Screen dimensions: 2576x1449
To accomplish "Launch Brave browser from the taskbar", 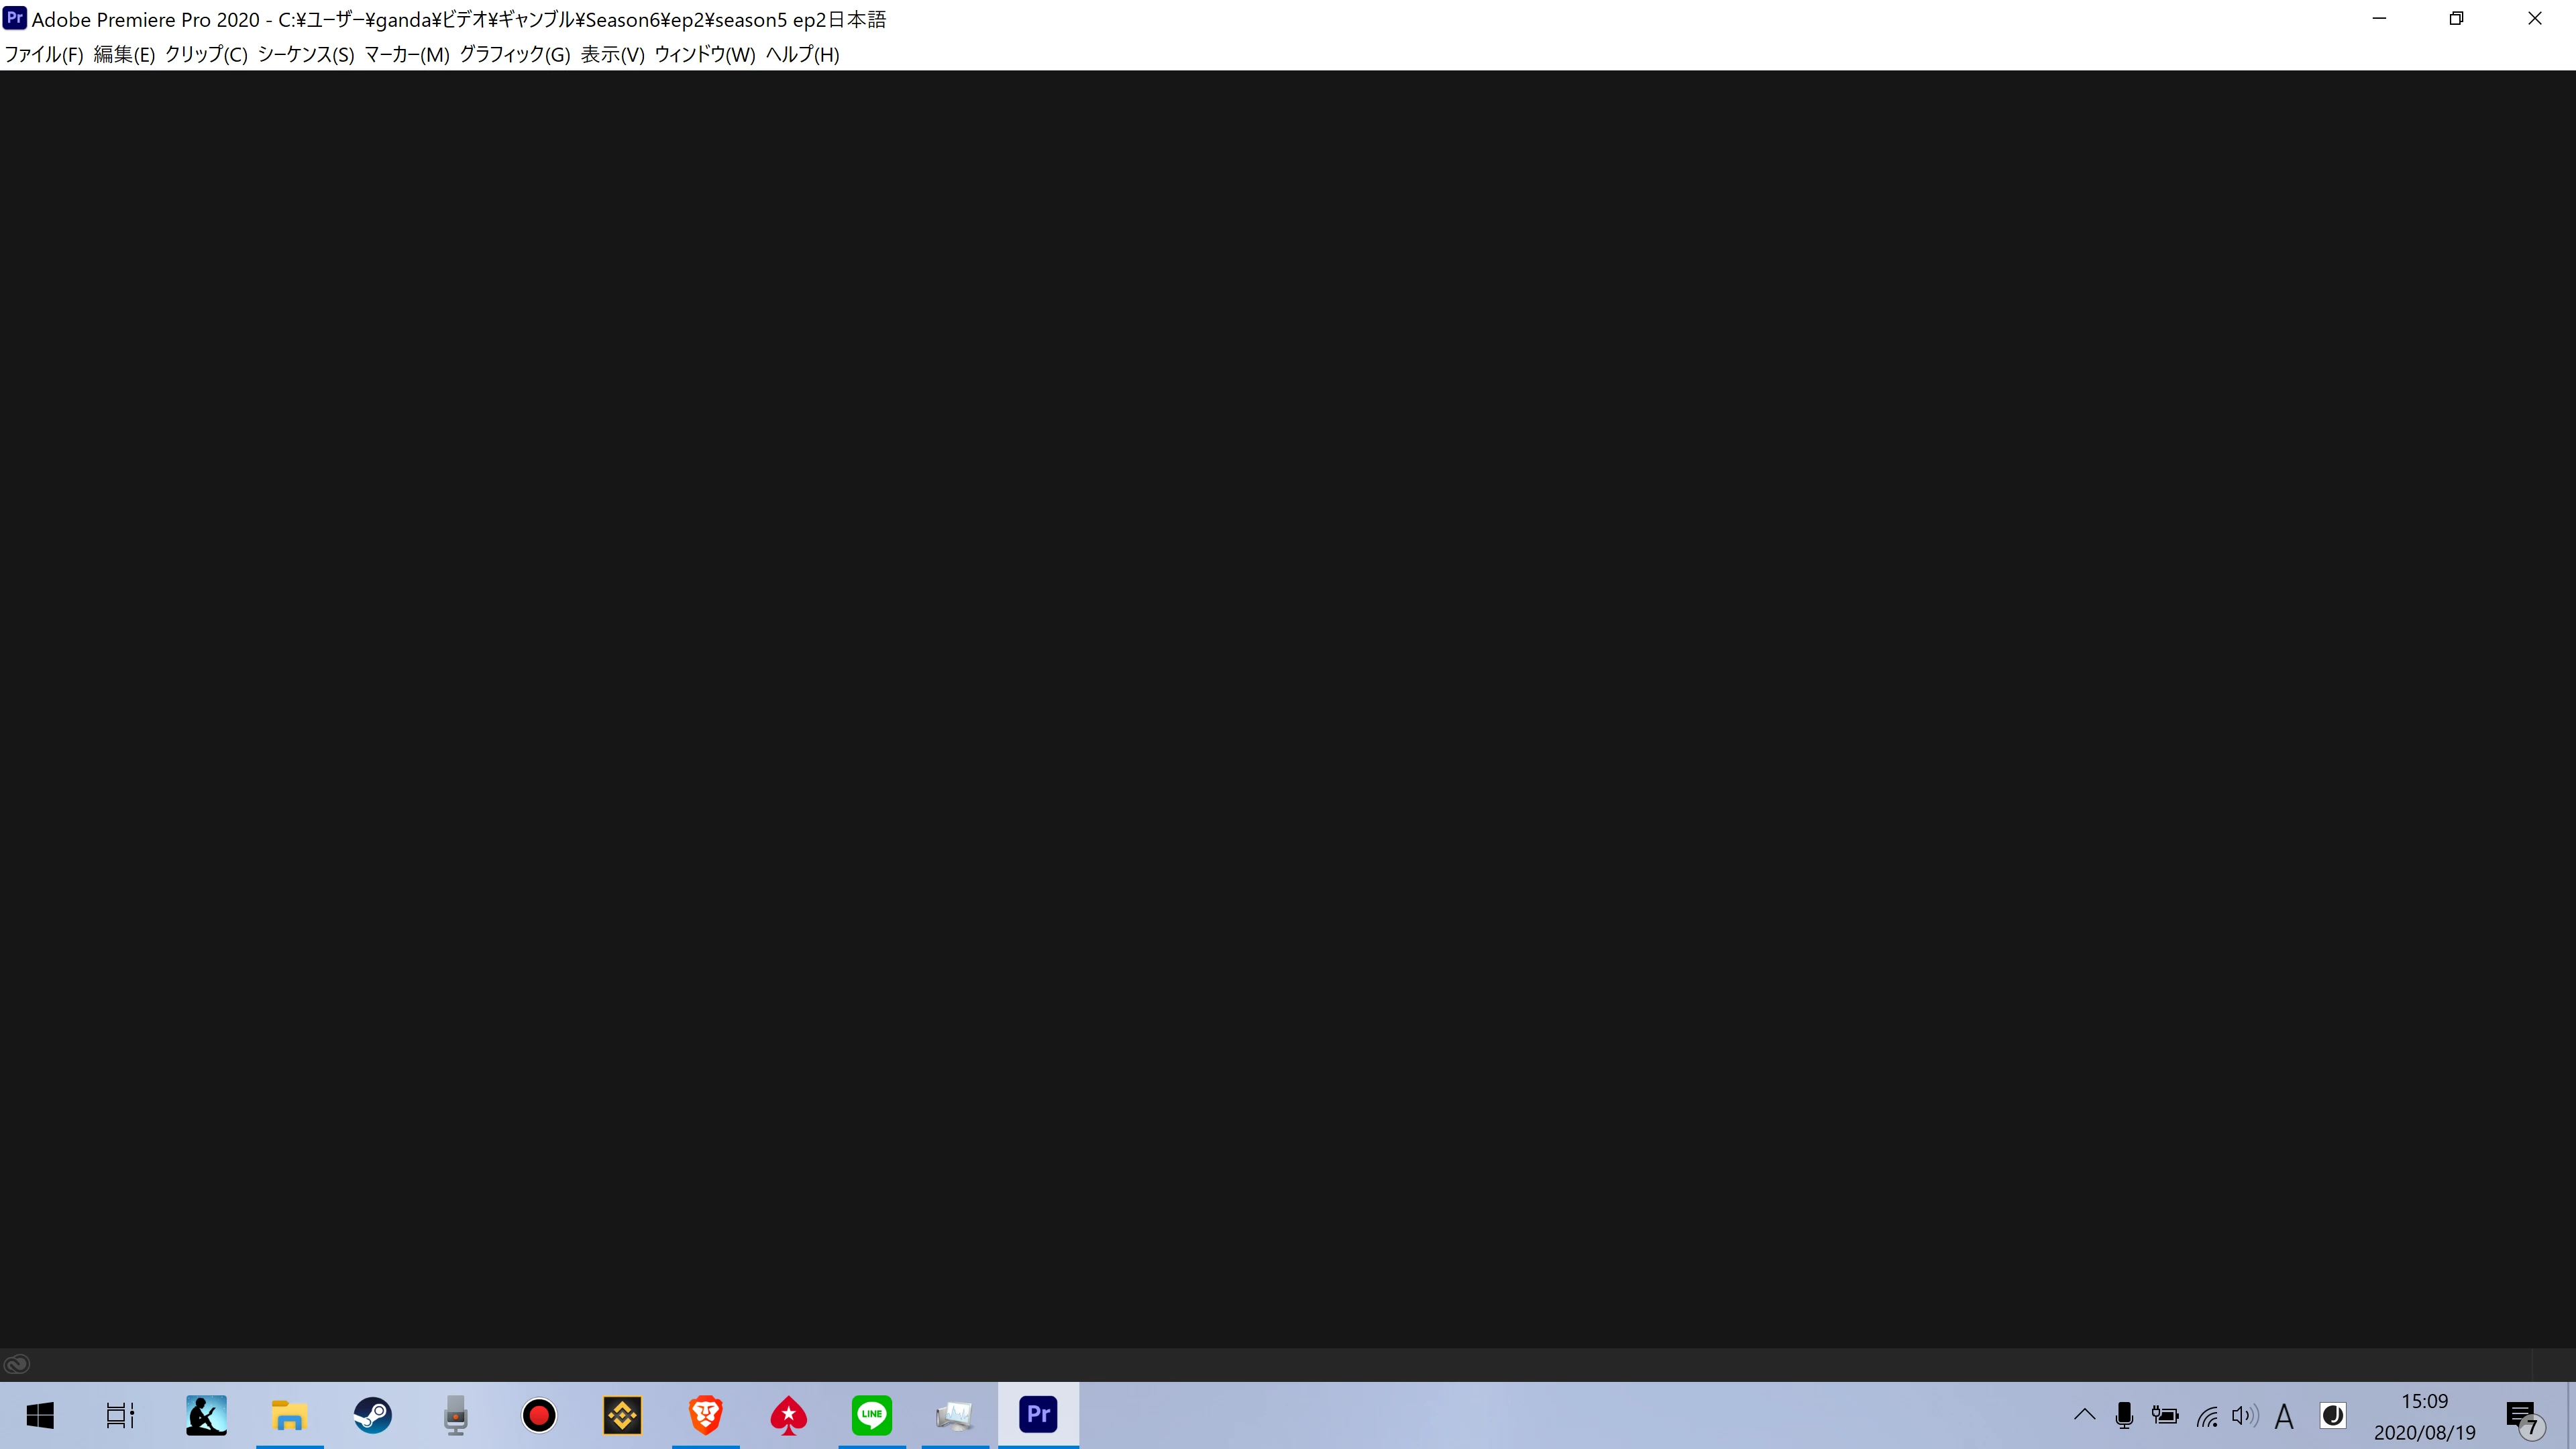I will (705, 1414).
